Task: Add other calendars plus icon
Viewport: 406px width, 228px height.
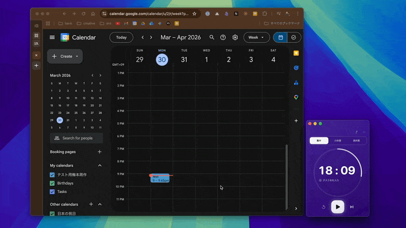Action: click(x=91, y=204)
